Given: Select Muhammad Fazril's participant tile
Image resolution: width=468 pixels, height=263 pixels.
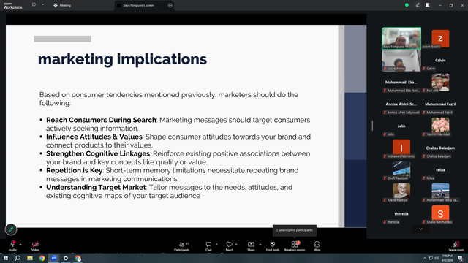Looking at the screenshot, I should [440, 104].
